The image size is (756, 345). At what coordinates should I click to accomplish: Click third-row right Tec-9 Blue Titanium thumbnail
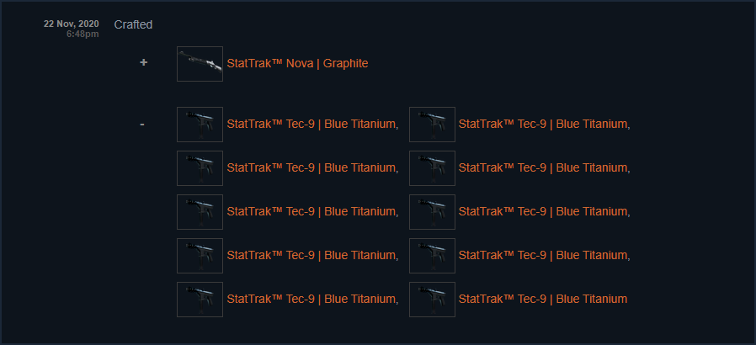click(432, 212)
